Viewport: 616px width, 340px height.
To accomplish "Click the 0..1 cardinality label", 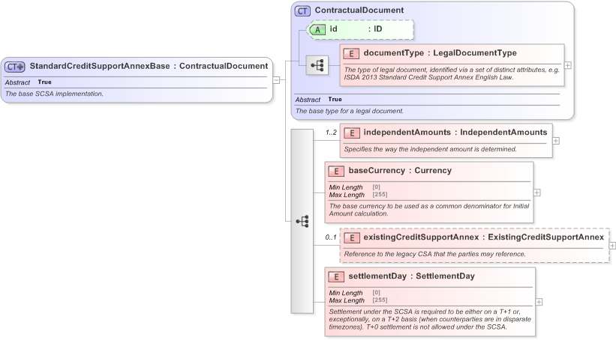I will [331, 237].
